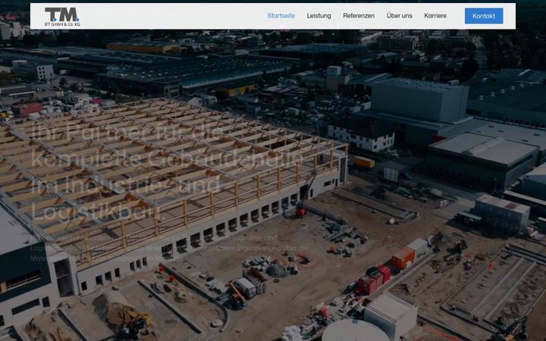
Task: Open the Referenzen navigation link
Action: point(359,16)
